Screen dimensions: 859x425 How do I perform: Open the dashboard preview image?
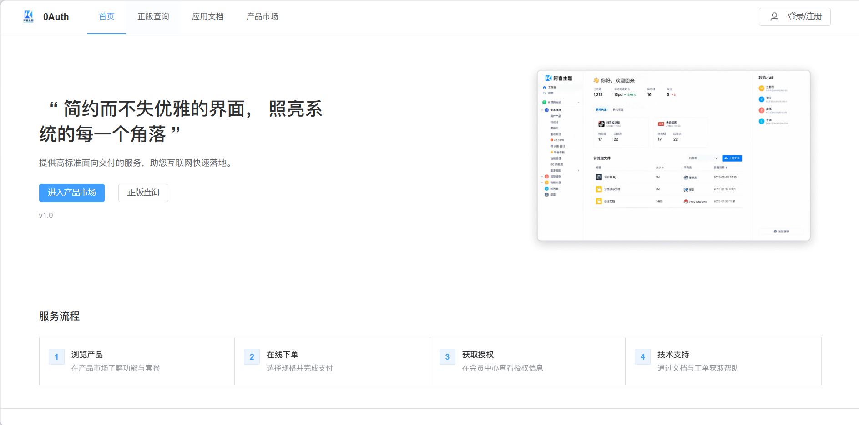coord(674,155)
